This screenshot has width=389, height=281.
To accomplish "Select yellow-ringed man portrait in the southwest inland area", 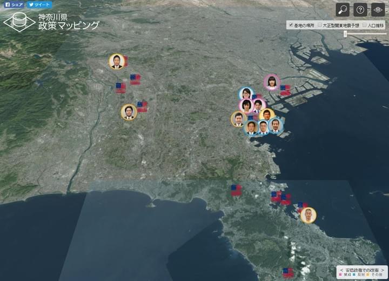I will point(129,112).
